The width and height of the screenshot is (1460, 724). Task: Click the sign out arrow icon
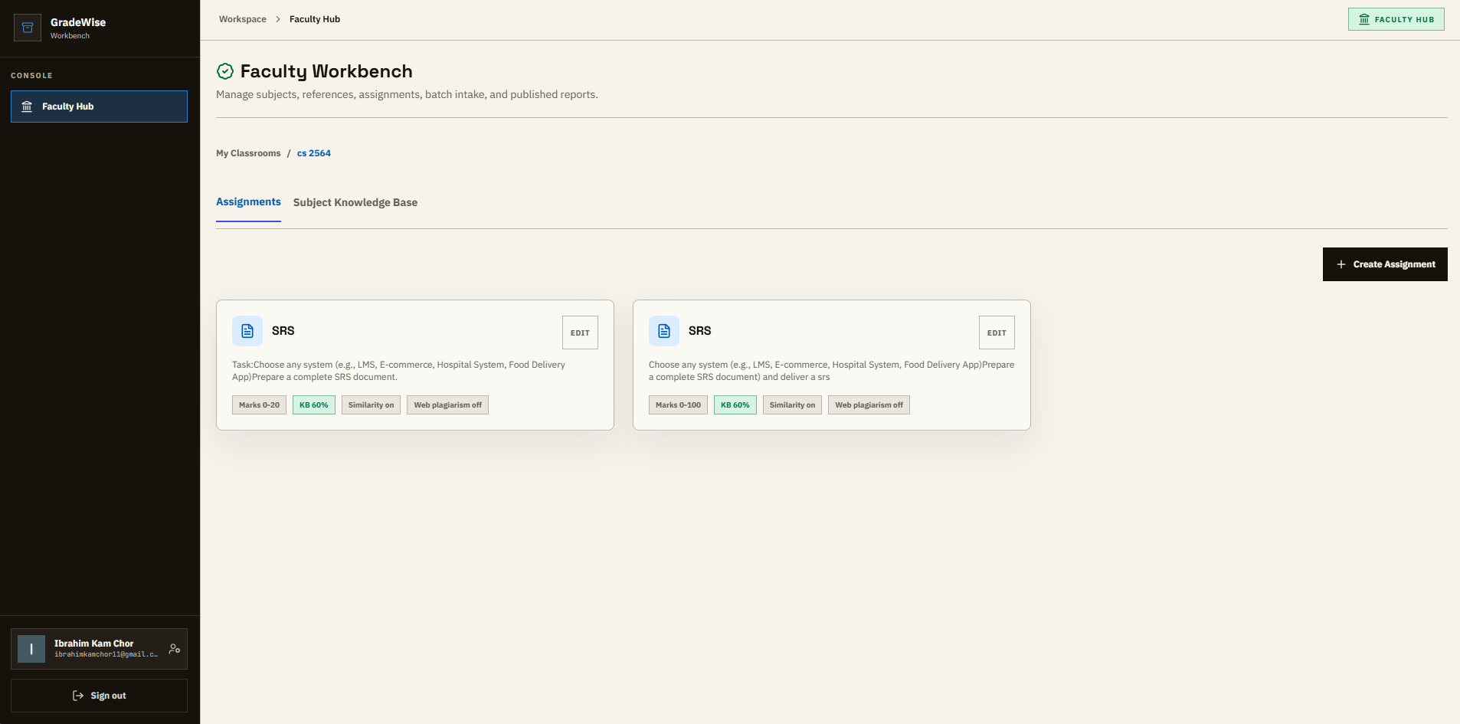pyautogui.click(x=78, y=696)
